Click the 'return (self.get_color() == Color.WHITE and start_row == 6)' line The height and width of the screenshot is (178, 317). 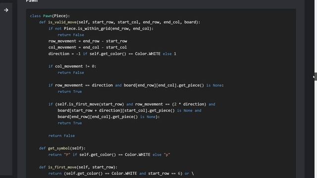pos(121,174)
